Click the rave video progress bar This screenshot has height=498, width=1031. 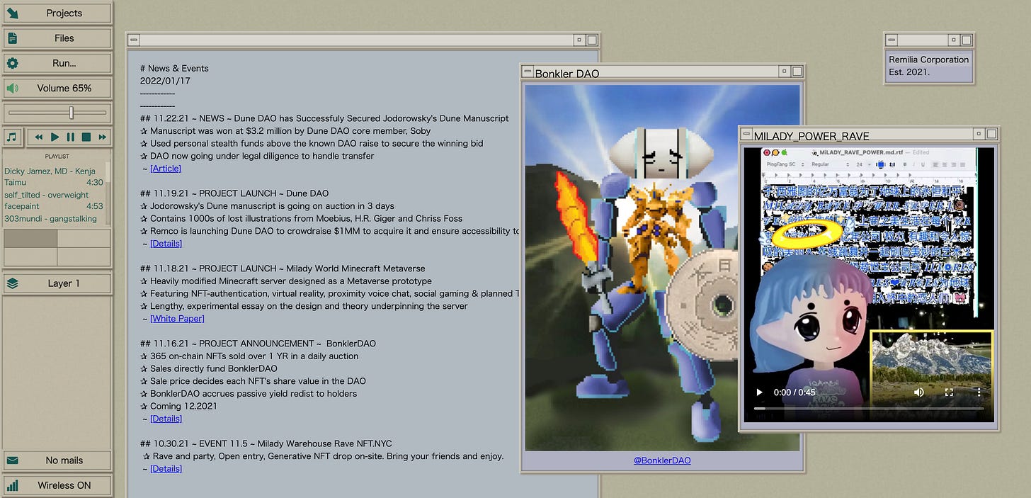pyautogui.click(x=869, y=409)
